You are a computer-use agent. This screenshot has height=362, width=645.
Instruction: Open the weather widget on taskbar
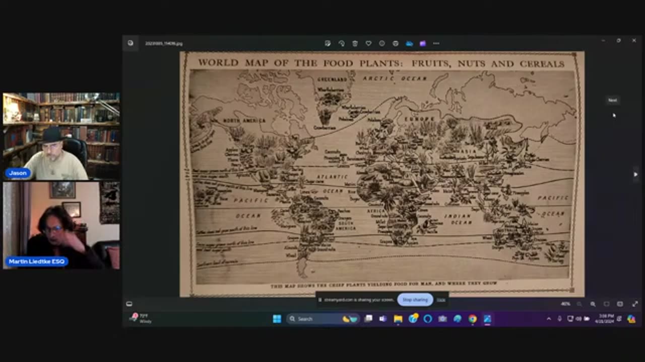(141, 318)
